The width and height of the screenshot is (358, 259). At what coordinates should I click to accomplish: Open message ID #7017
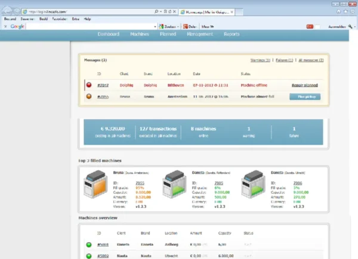point(103,85)
